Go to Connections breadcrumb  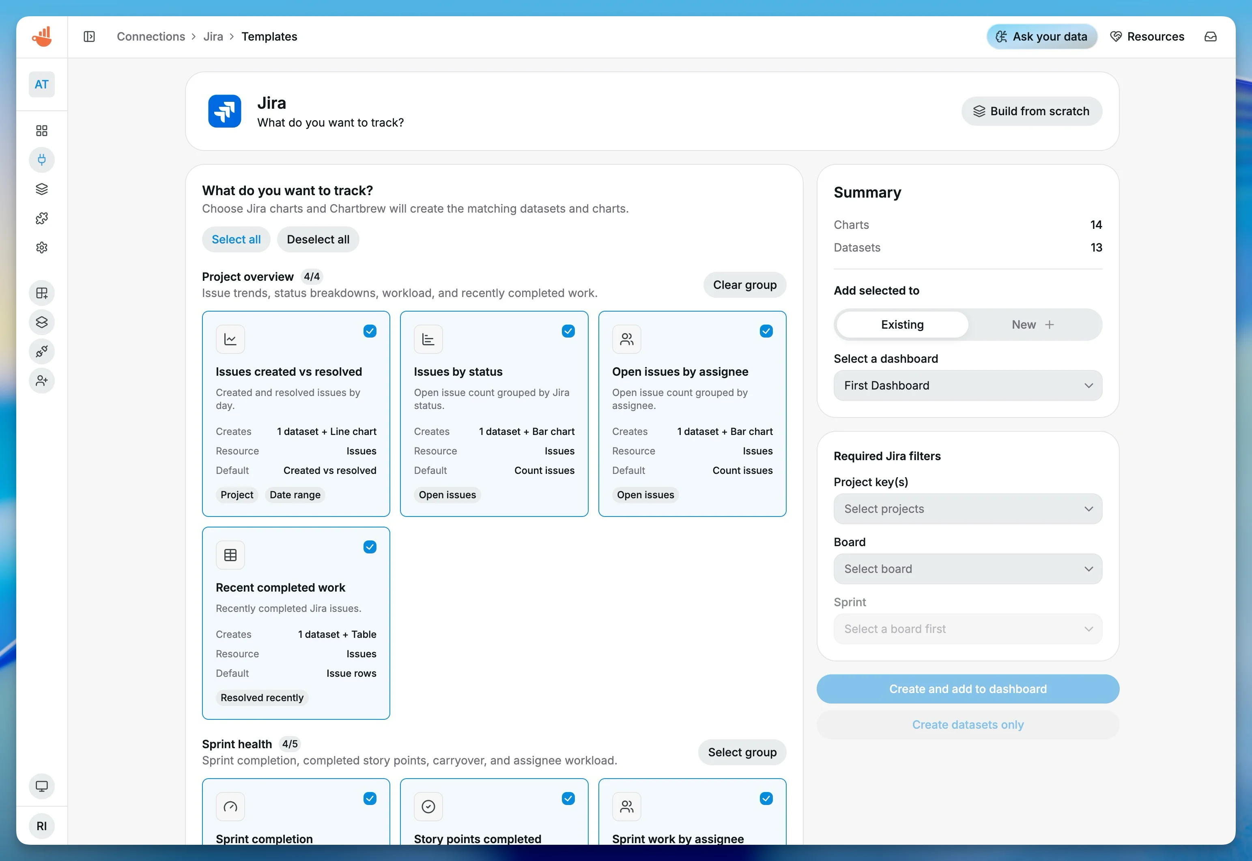point(151,36)
